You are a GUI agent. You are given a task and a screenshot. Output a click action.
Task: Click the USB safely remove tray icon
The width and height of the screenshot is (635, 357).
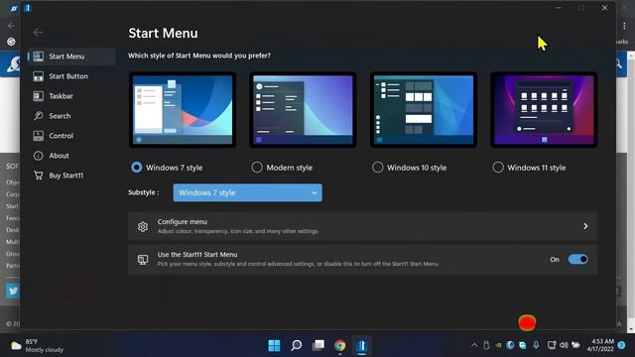486,345
